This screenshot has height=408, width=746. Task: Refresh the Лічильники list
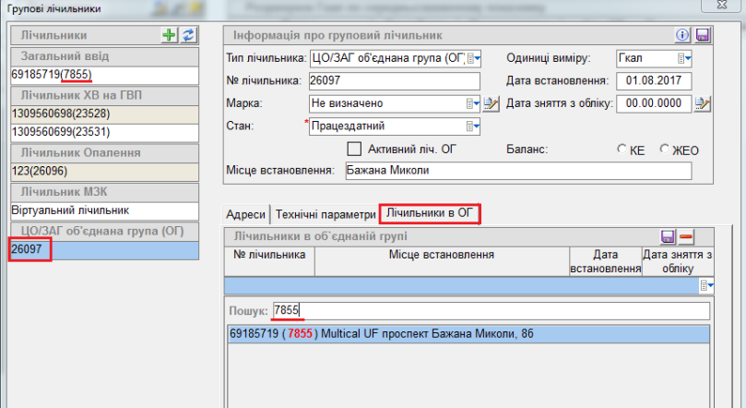188,35
